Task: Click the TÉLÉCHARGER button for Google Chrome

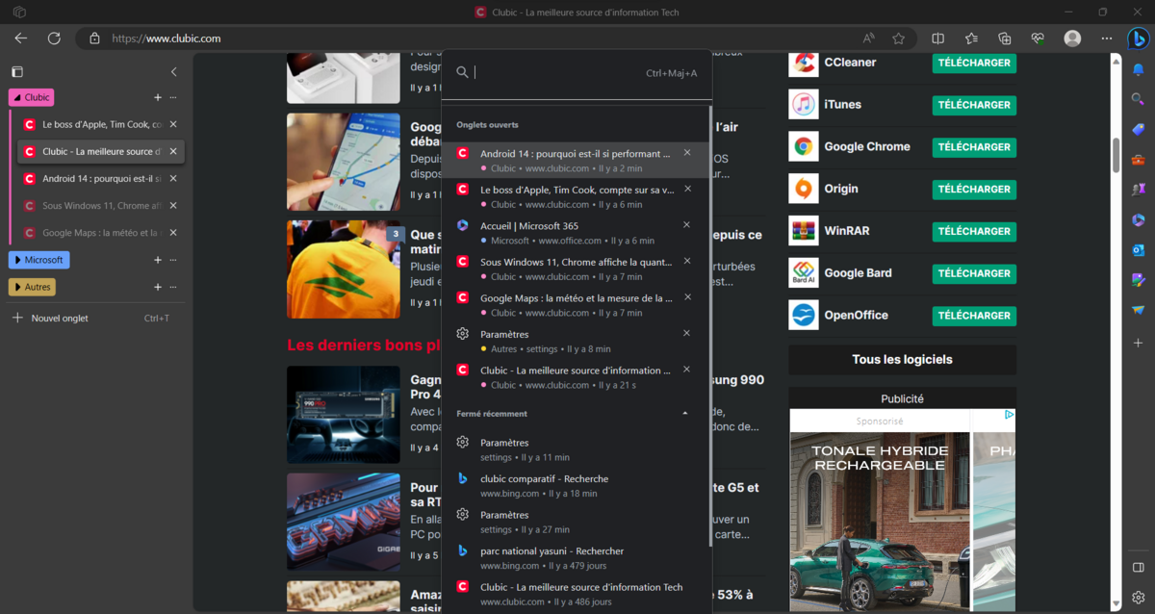Action: (x=974, y=147)
